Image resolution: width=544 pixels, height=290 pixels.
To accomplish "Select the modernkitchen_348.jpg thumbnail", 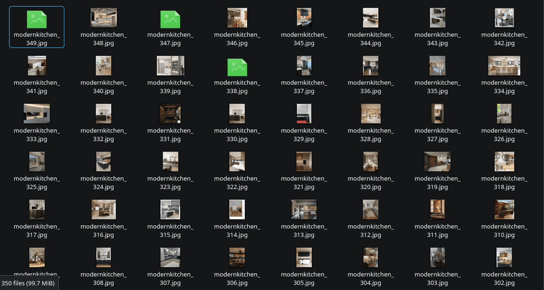I will (104, 18).
